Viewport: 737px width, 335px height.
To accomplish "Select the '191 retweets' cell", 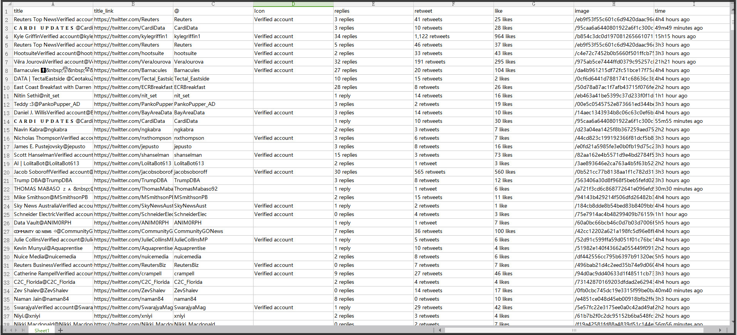I will [453, 62].
